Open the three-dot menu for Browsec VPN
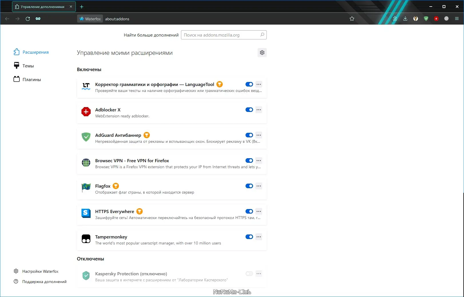The image size is (464, 297). pyautogui.click(x=259, y=160)
